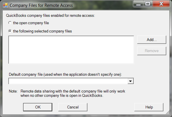
Task: Click inside the selected company files list box
Action: 71,50
